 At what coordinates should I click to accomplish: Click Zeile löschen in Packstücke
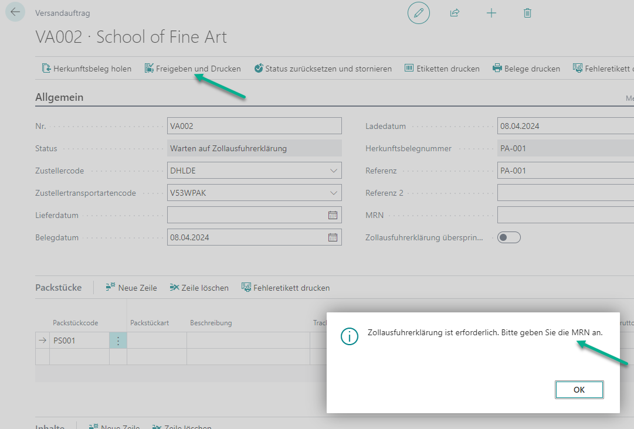pos(199,288)
